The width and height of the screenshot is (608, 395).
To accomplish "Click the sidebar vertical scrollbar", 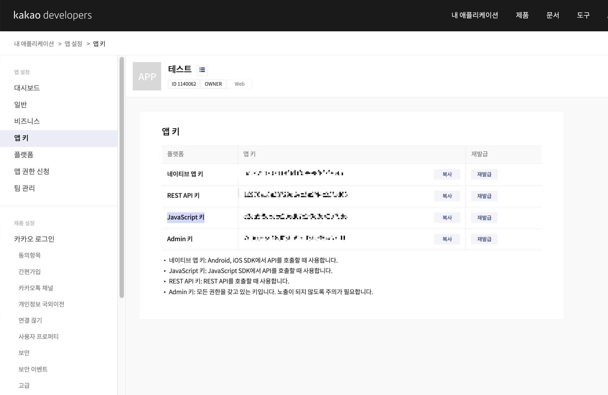I will point(122,177).
